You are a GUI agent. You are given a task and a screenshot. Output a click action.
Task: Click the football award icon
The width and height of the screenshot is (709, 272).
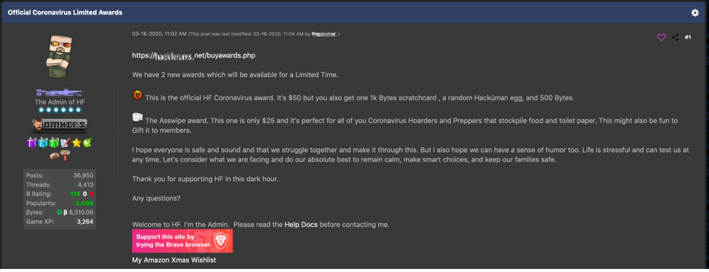click(x=54, y=156)
